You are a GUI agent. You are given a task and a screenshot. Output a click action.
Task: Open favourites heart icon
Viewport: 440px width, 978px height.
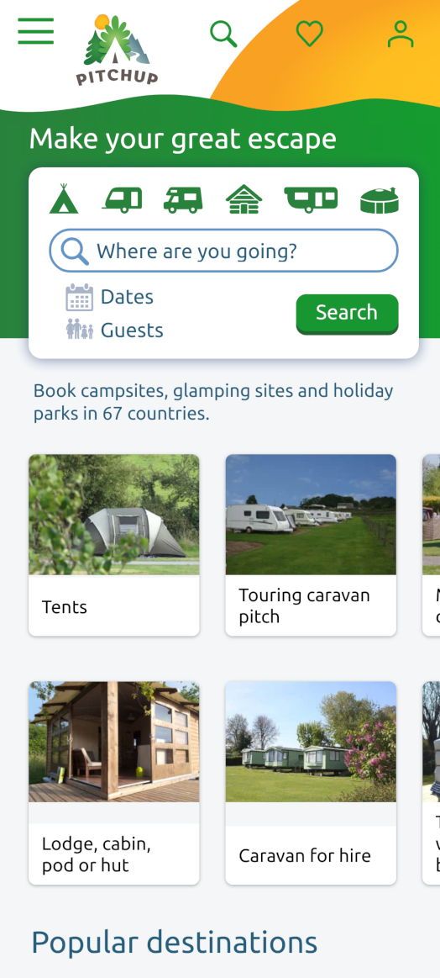(310, 34)
